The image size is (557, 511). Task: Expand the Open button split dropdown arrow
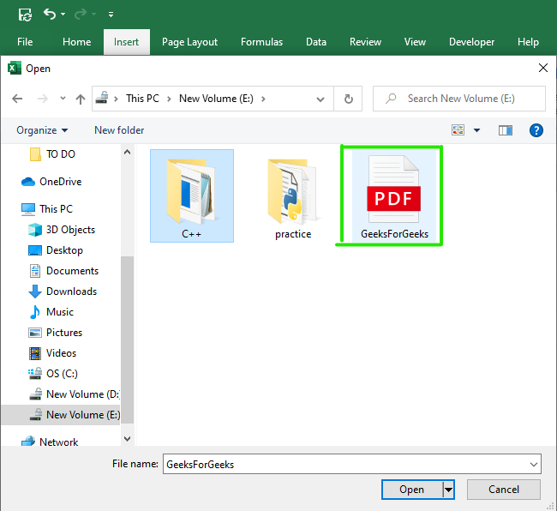point(449,490)
